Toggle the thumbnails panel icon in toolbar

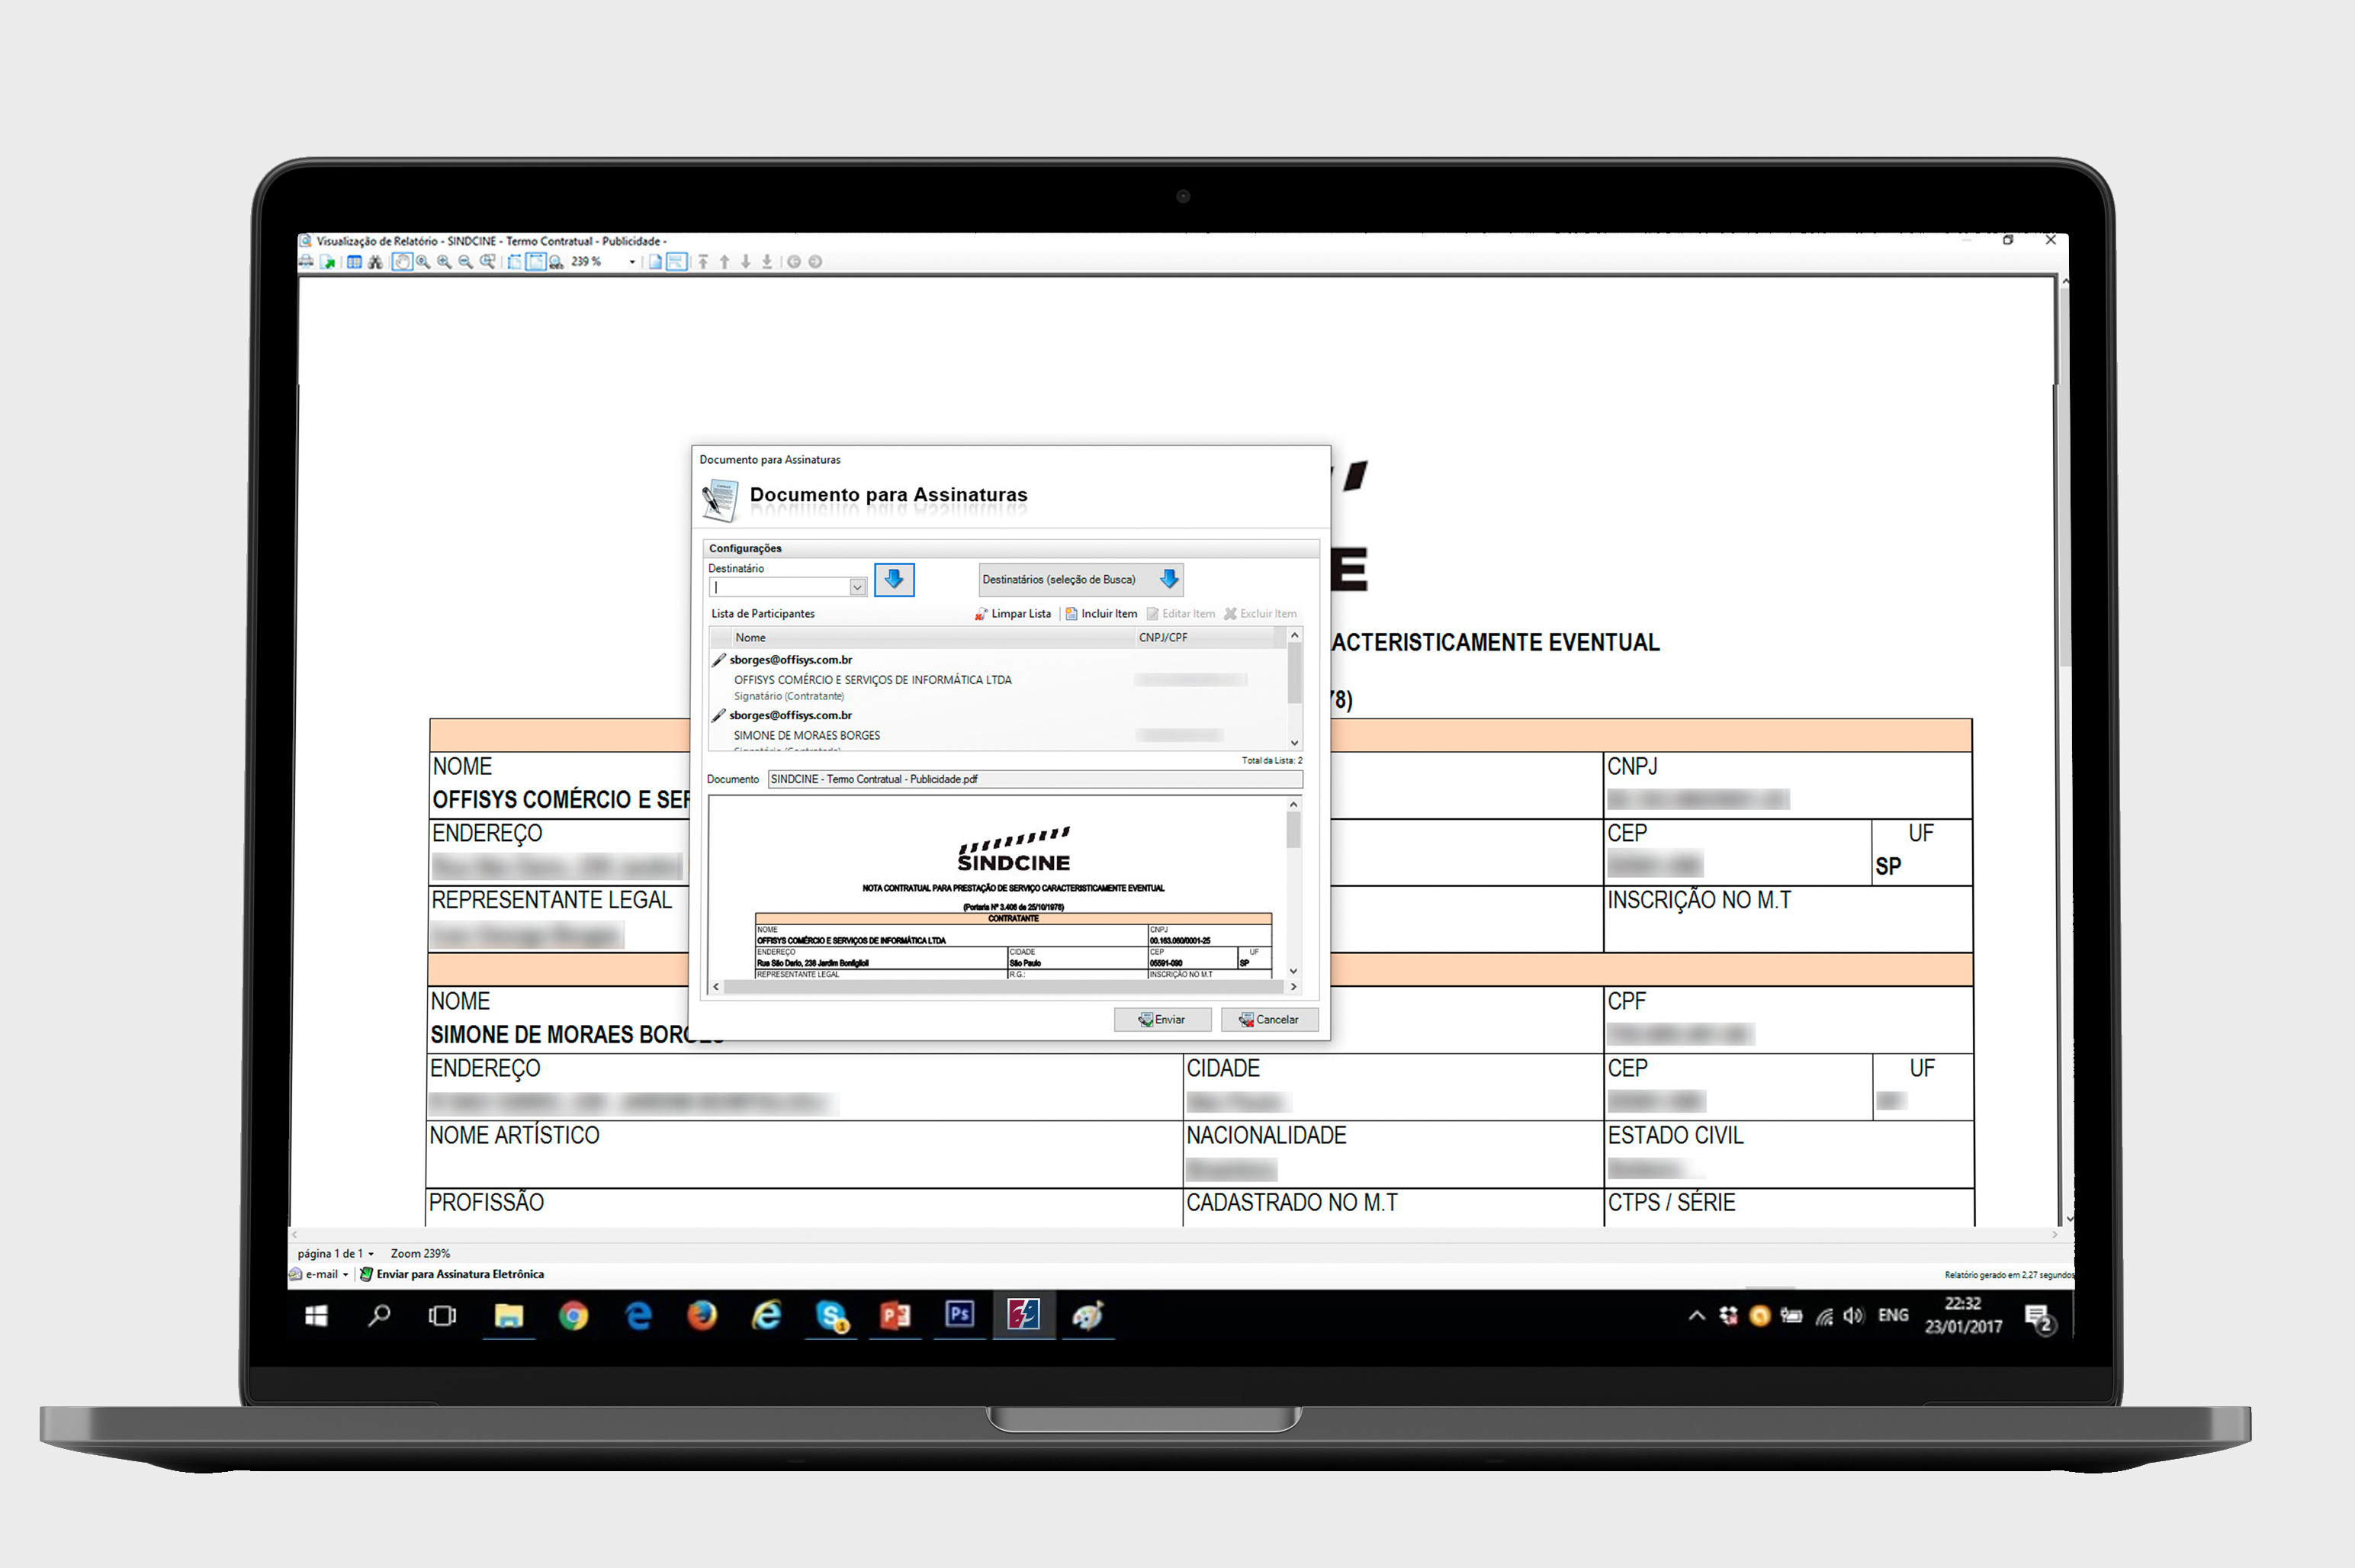(354, 262)
